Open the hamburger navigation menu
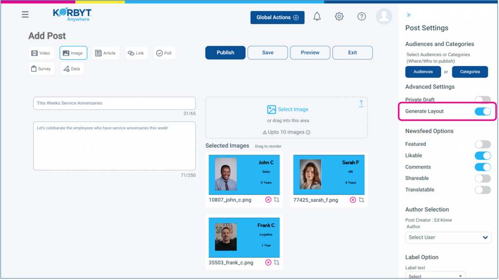 pos(25,15)
